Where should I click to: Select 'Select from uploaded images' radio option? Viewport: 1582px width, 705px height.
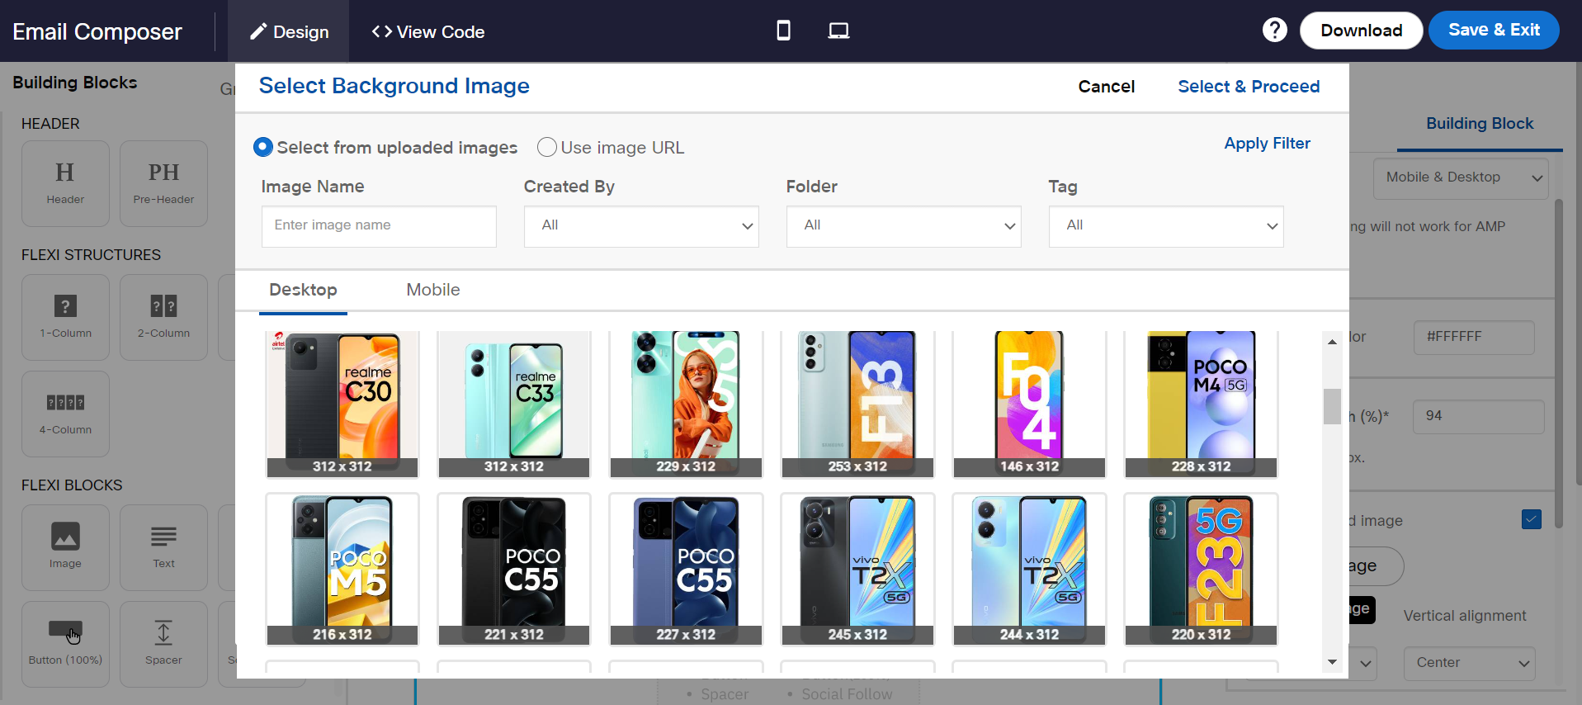coord(263,147)
